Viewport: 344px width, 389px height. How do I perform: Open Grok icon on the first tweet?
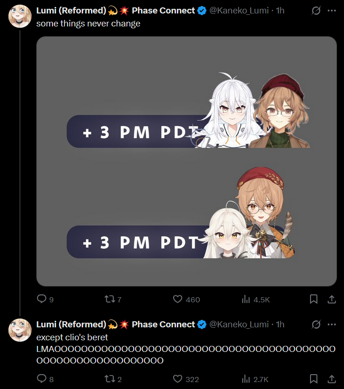pos(316,10)
